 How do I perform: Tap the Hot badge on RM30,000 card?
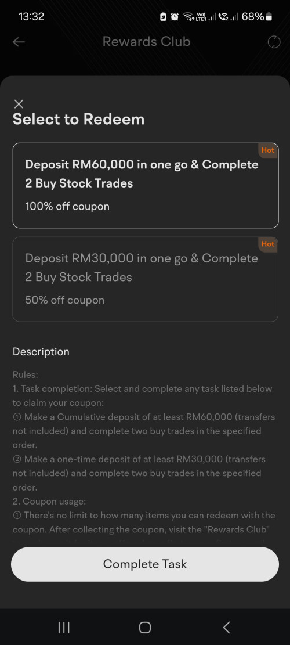click(x=268, y=244)
